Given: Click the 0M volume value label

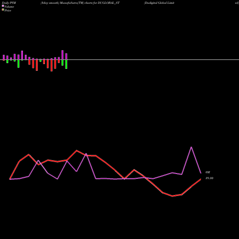Looking at the screenshot, I should click(207, 172).
